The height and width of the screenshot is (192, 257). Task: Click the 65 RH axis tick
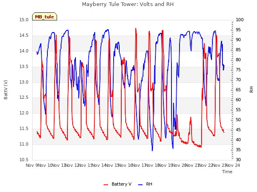[238, 90]
